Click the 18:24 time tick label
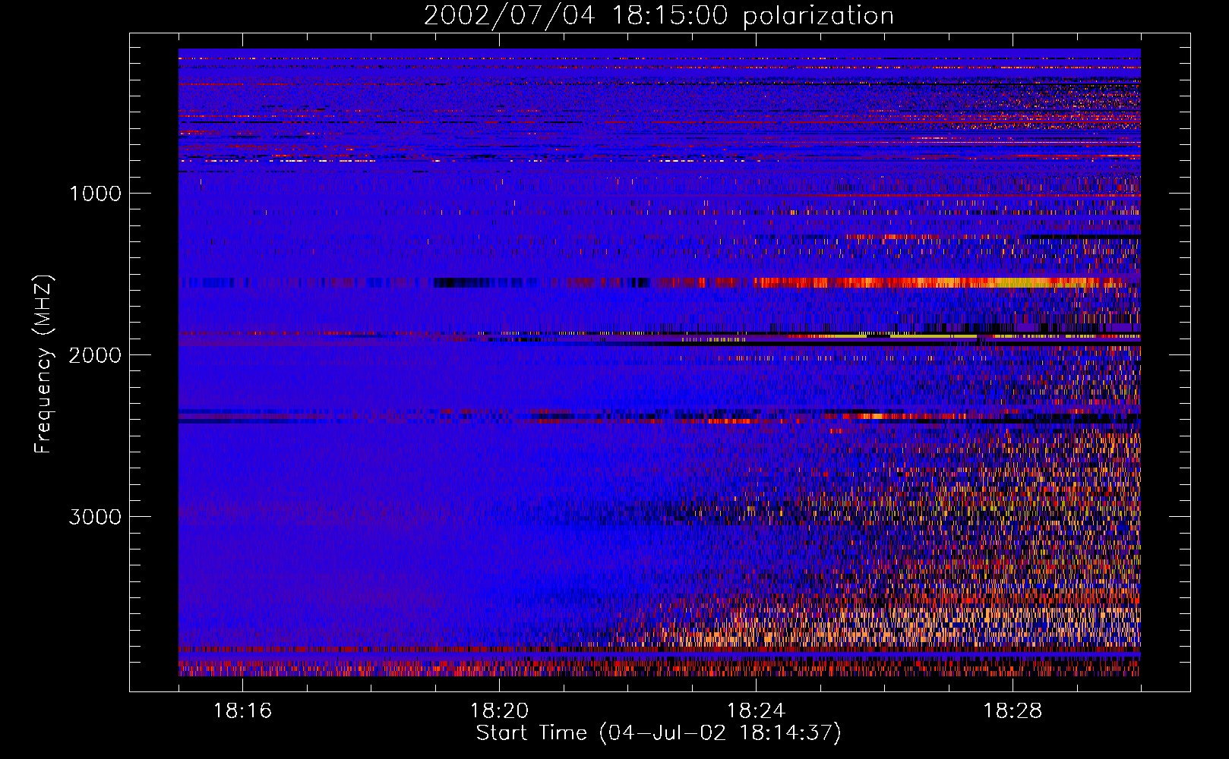Screen dimensions: 1229x759 pyautogui.click(x=756, y=711)
